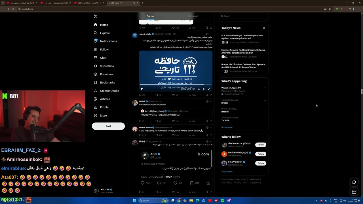Open more options for Tel Aviv trend
The width and height of the screenshot is (363, 204).
tap(265, 118)
